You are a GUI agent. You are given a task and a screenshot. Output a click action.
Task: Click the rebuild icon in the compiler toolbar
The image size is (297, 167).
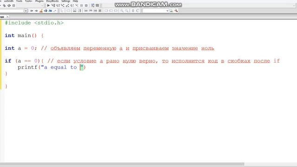[9, 6]
